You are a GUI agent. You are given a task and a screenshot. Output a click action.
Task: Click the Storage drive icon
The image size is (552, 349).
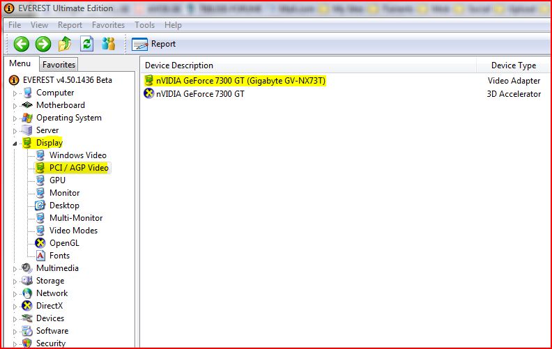(27, 281)
